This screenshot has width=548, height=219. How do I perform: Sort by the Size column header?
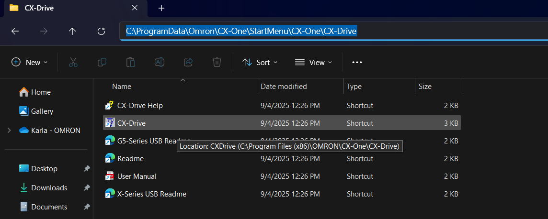pos(425,87)
